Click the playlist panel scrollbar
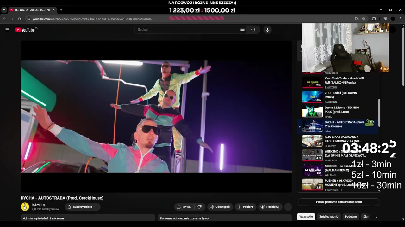The height and width of the screenshot is (227, 405). 379,113
